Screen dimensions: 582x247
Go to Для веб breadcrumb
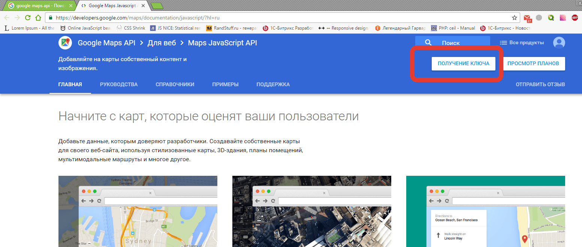[162, 43]
